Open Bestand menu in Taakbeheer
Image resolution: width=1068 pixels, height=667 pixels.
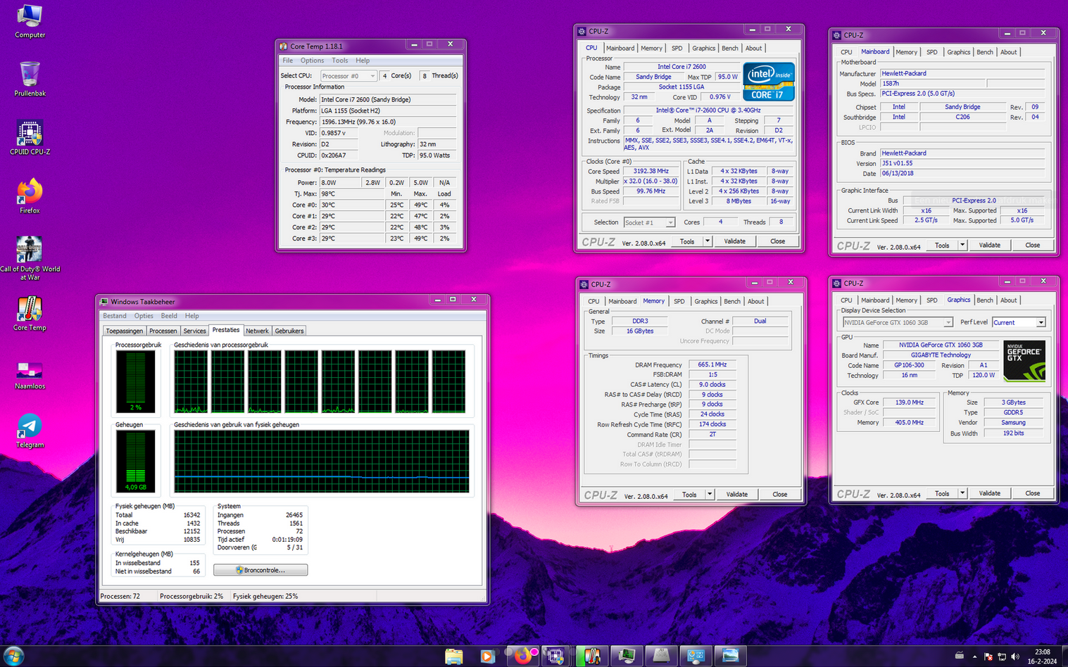tap(115, 316)
